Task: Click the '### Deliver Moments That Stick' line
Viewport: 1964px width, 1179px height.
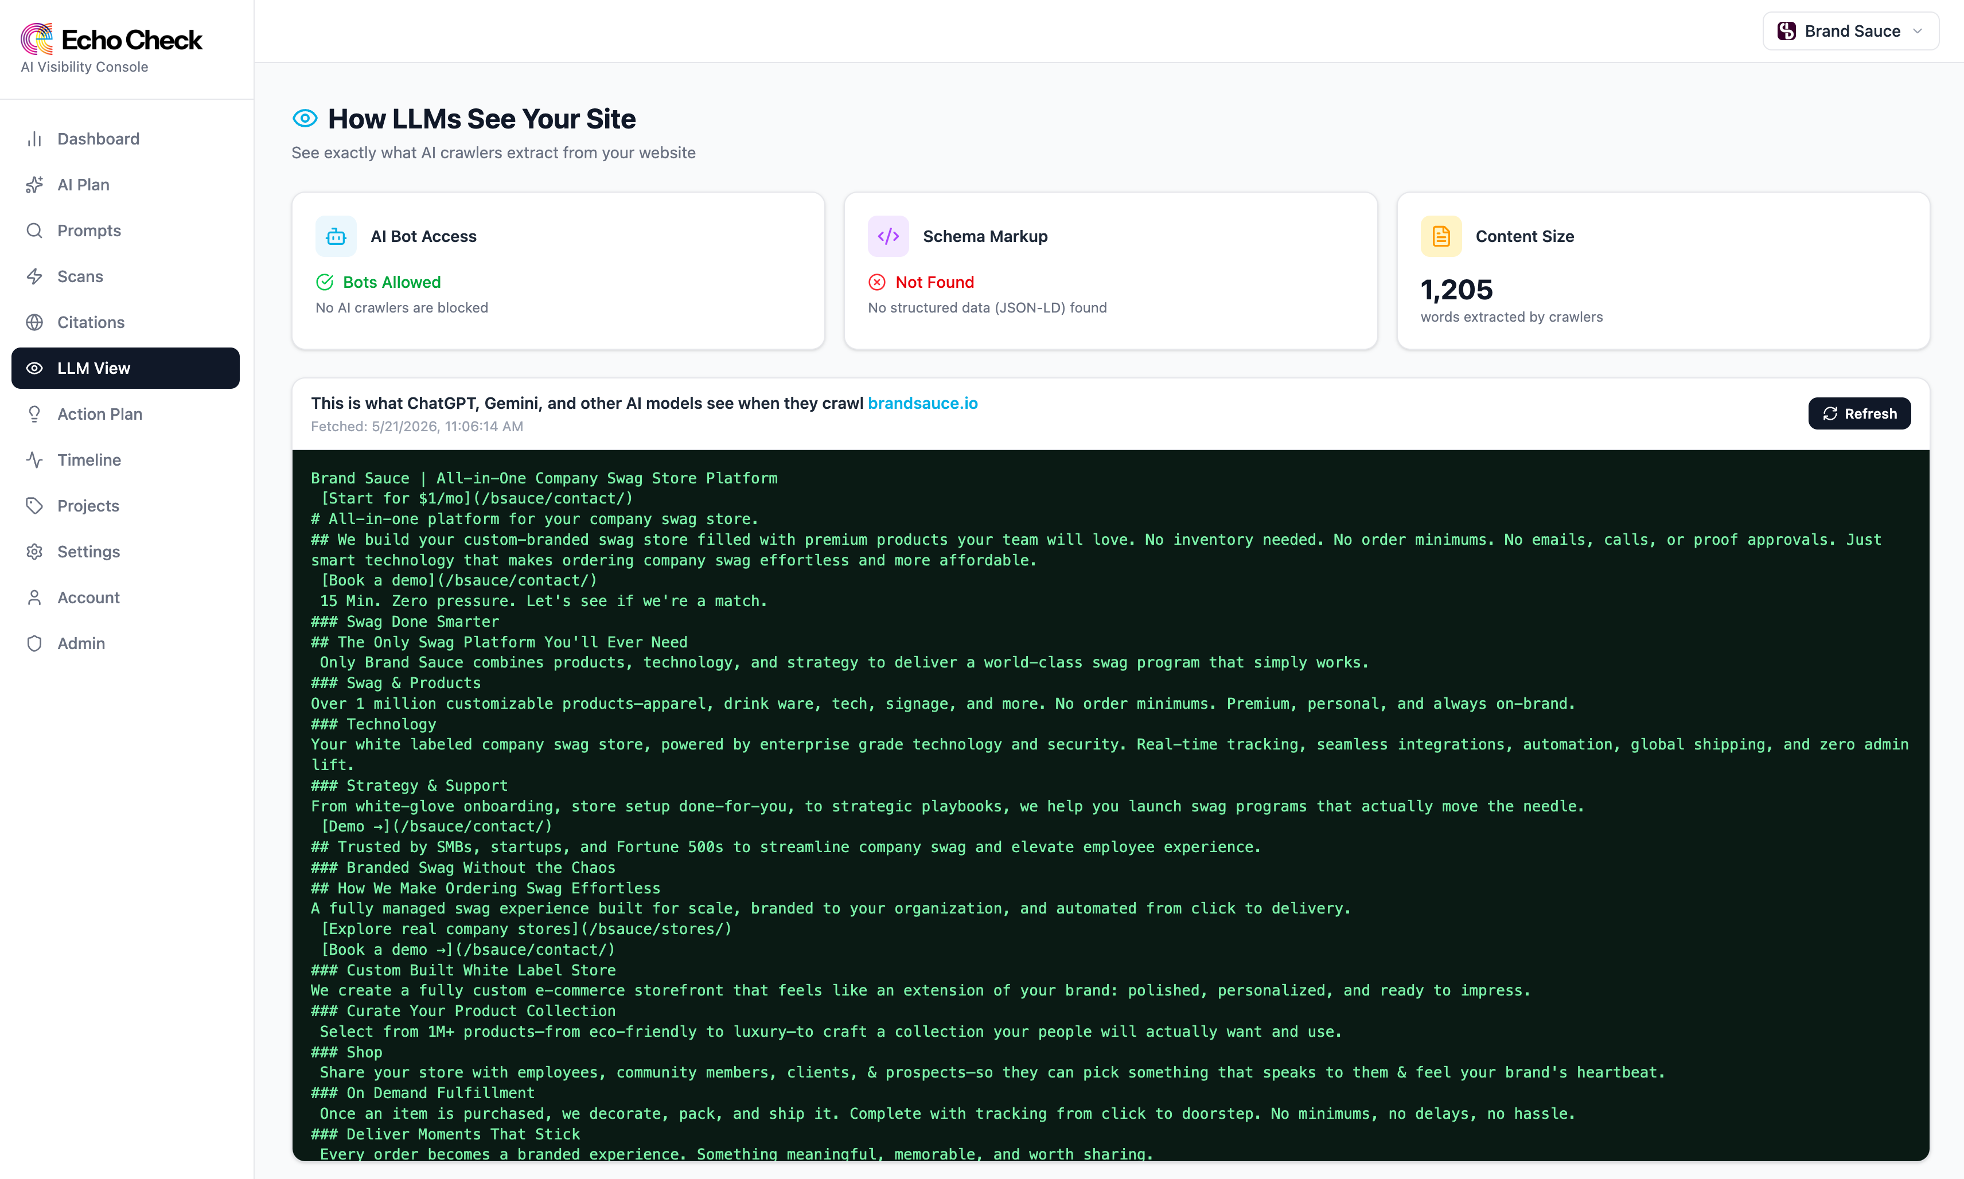Action: coord(445,1134)
